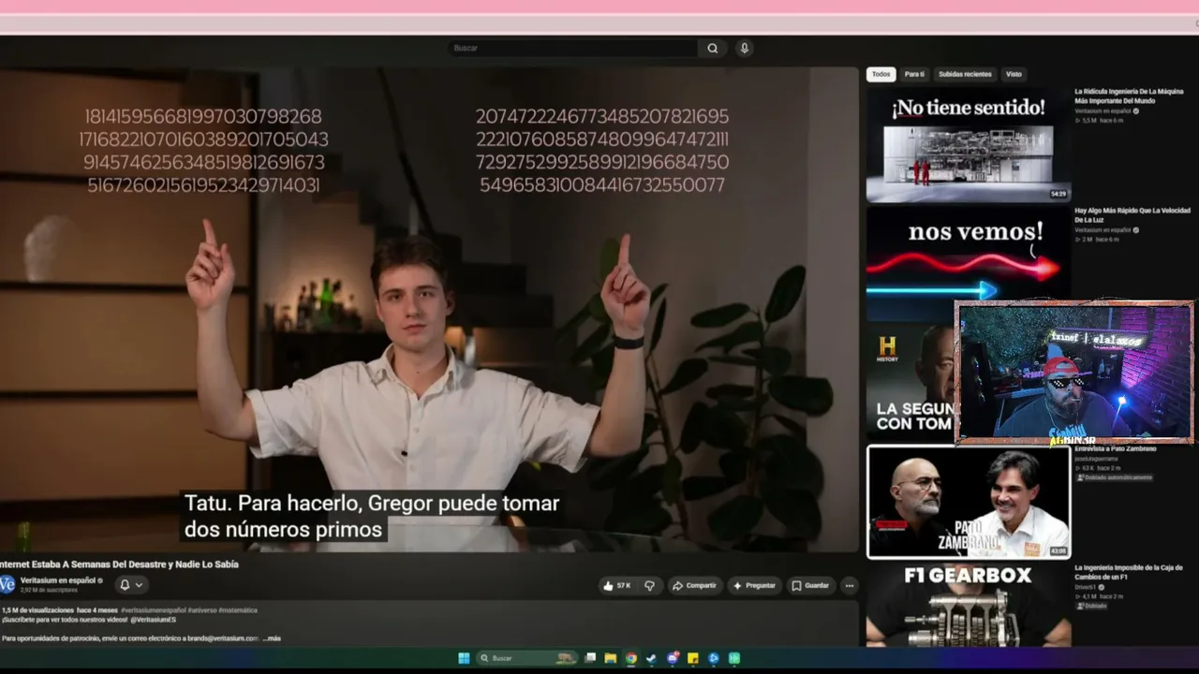Click the video title "...Semanas Del Desastre y Nadie Lo Sabía"
1199x674 pixels.
pos(120,564)
